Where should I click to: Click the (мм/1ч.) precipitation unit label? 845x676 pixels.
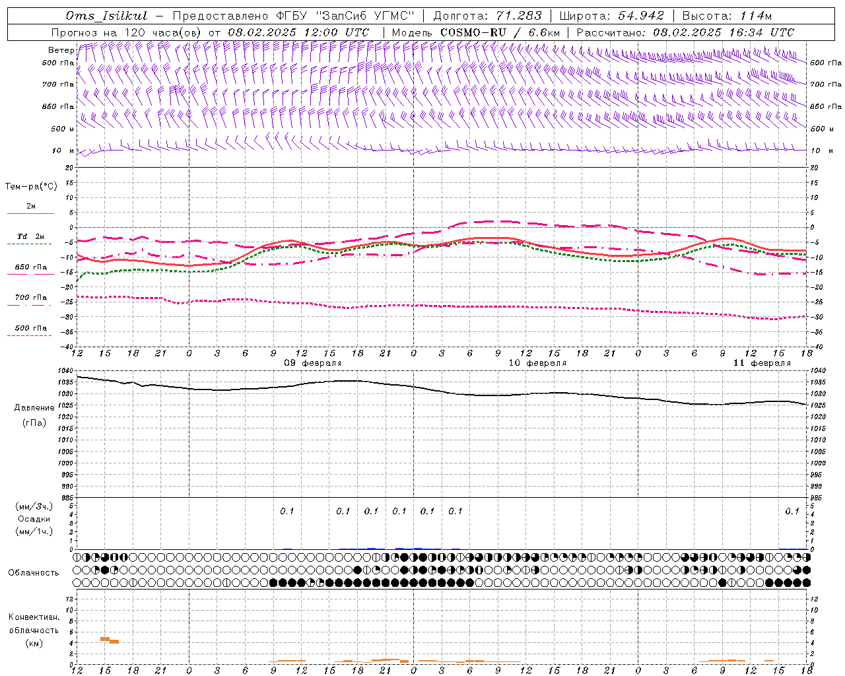coord(34,531)
